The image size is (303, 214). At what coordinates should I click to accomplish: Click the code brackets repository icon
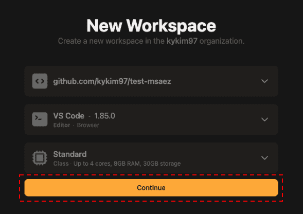(x=40, y=81)
